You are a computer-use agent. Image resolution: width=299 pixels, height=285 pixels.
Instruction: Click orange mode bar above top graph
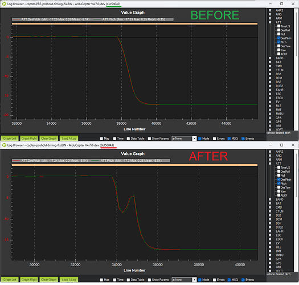coord(134,24)
